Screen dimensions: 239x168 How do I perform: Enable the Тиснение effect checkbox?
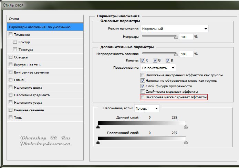click(x=11, y=34)
